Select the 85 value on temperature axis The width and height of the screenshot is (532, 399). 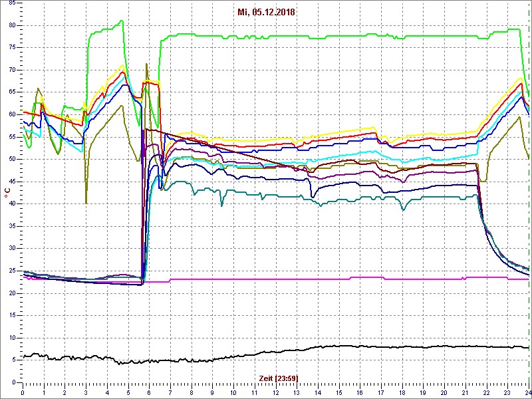[11, 3]
